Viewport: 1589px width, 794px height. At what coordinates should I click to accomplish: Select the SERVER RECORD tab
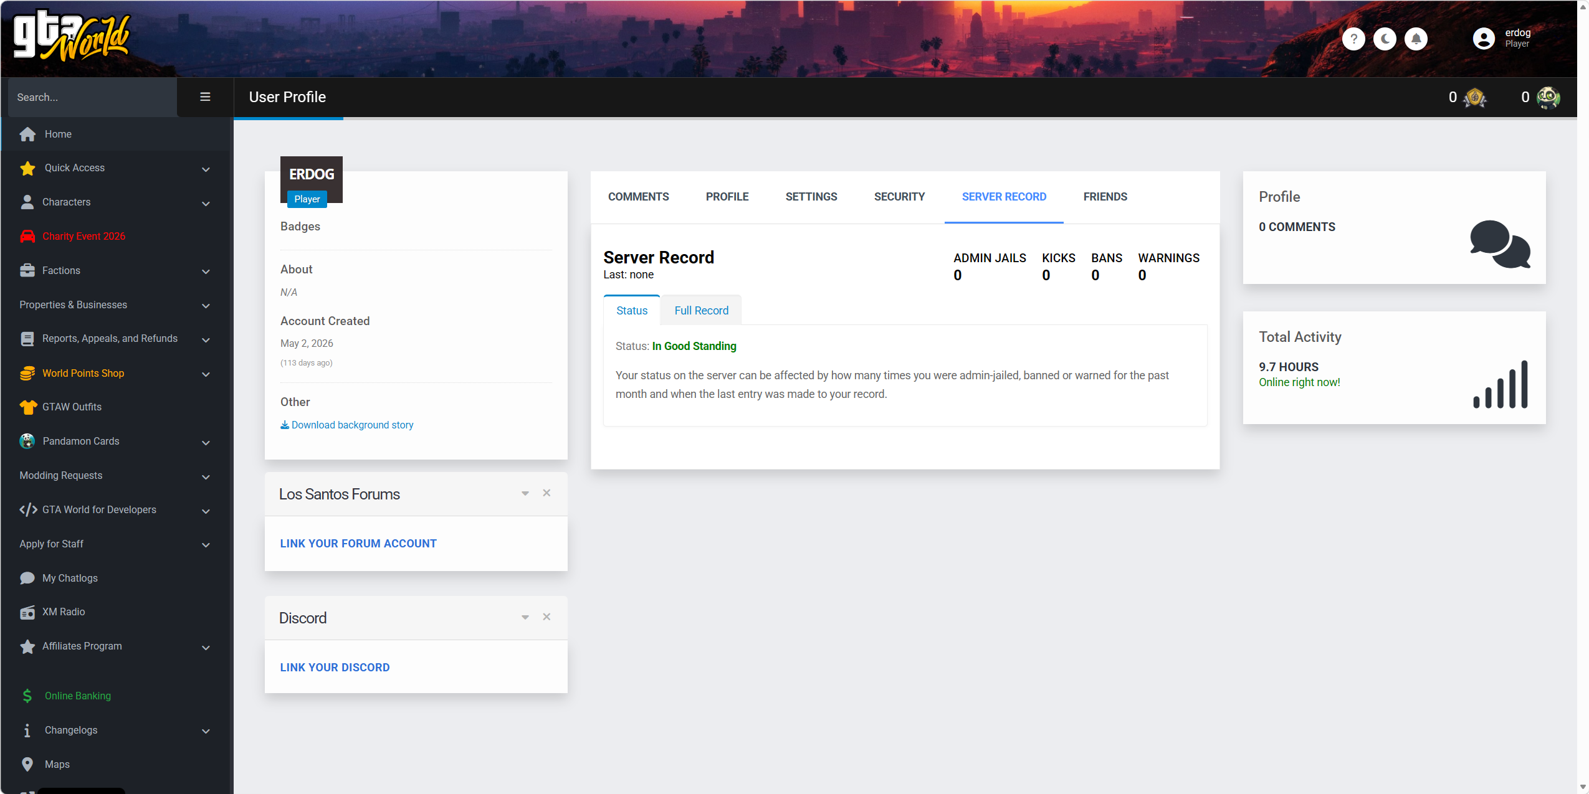tap(1004, 197)
